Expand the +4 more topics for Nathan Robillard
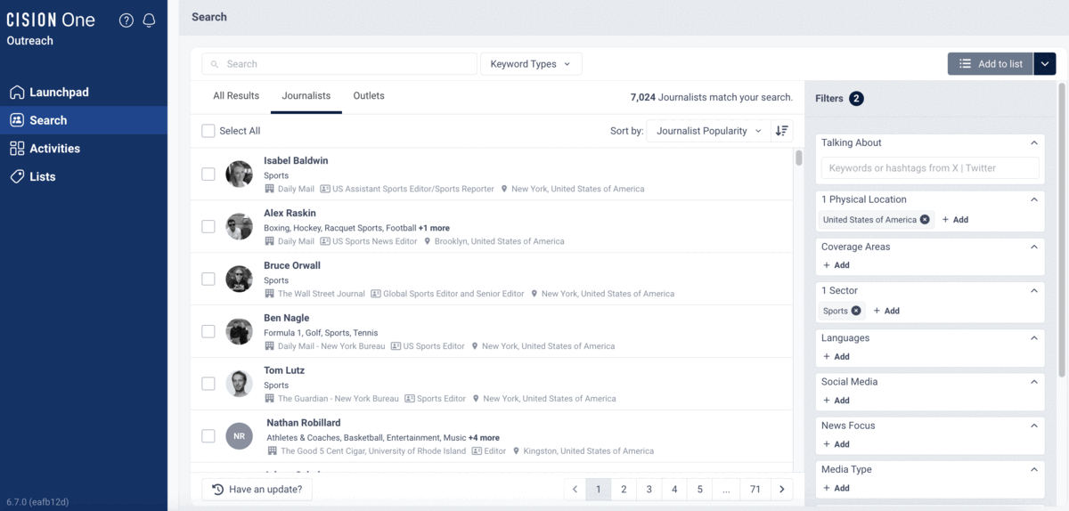Screen dimensions: 1069x511 pyautogui.click(x=484, y=438)
